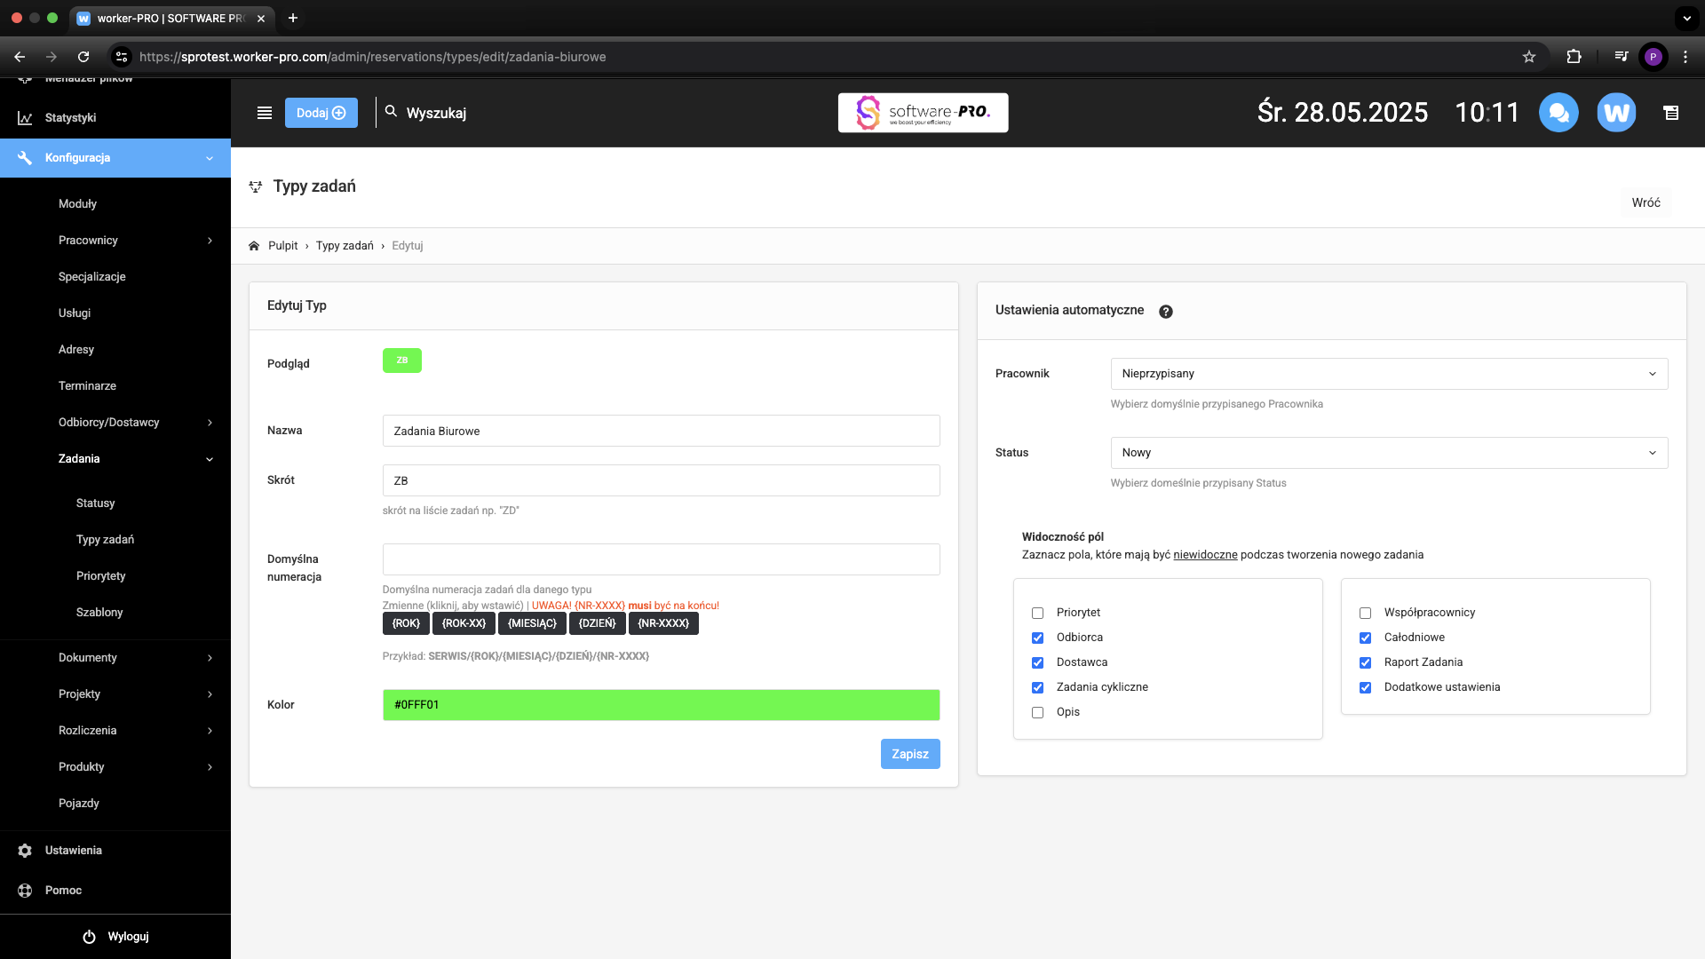Open the Pracownik dropdown
Image resolution: width=1705 pixels, height=959 pixels.
pyautogui.click(x=1389, y=374)
